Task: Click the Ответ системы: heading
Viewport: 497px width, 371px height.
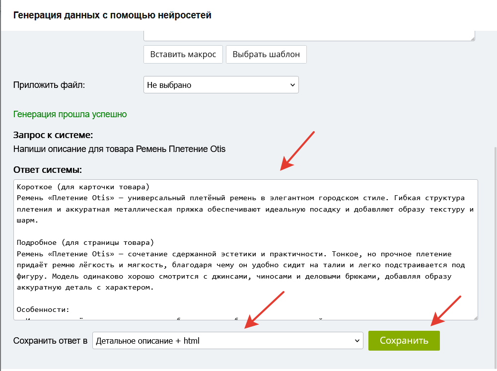Action: click(x=47, y=170)
